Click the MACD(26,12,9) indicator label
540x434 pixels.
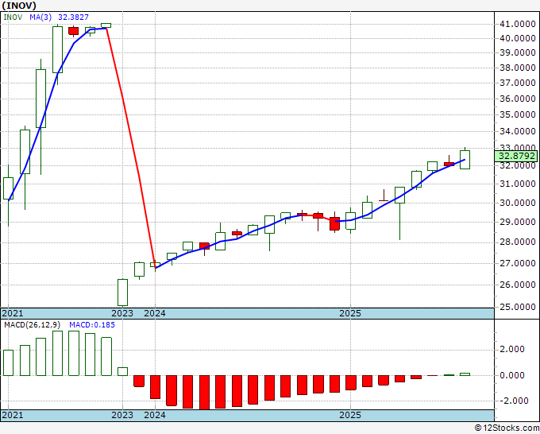[x=33, y=325]
